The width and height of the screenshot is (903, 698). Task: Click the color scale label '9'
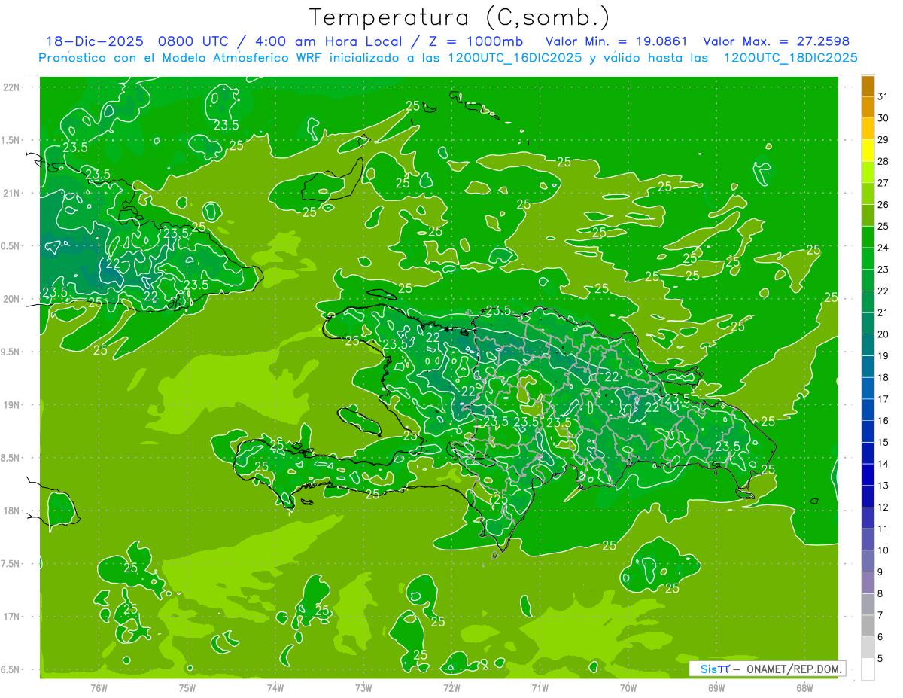pyautogui.click(x=880, y=572)
